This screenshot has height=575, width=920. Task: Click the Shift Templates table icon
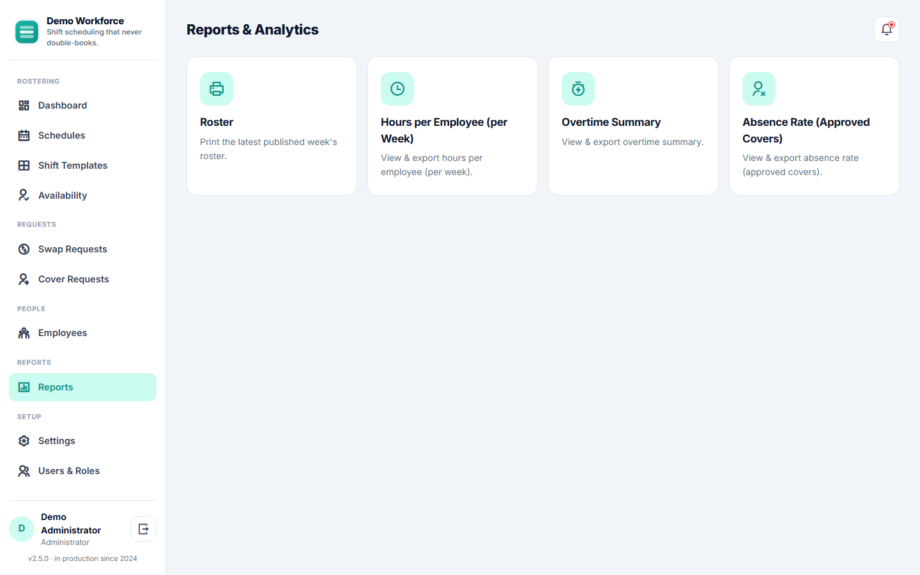point(24,165)
